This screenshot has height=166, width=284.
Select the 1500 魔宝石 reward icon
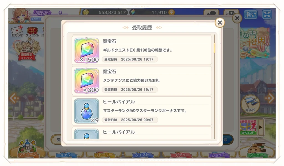point(87,50)
